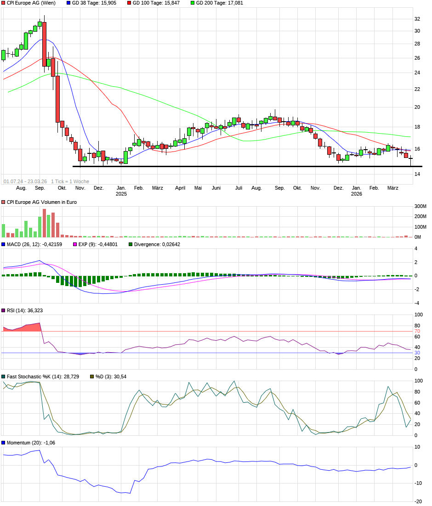Select the CPI Europe AG (Wien) legend icon

tap(4, 3)
